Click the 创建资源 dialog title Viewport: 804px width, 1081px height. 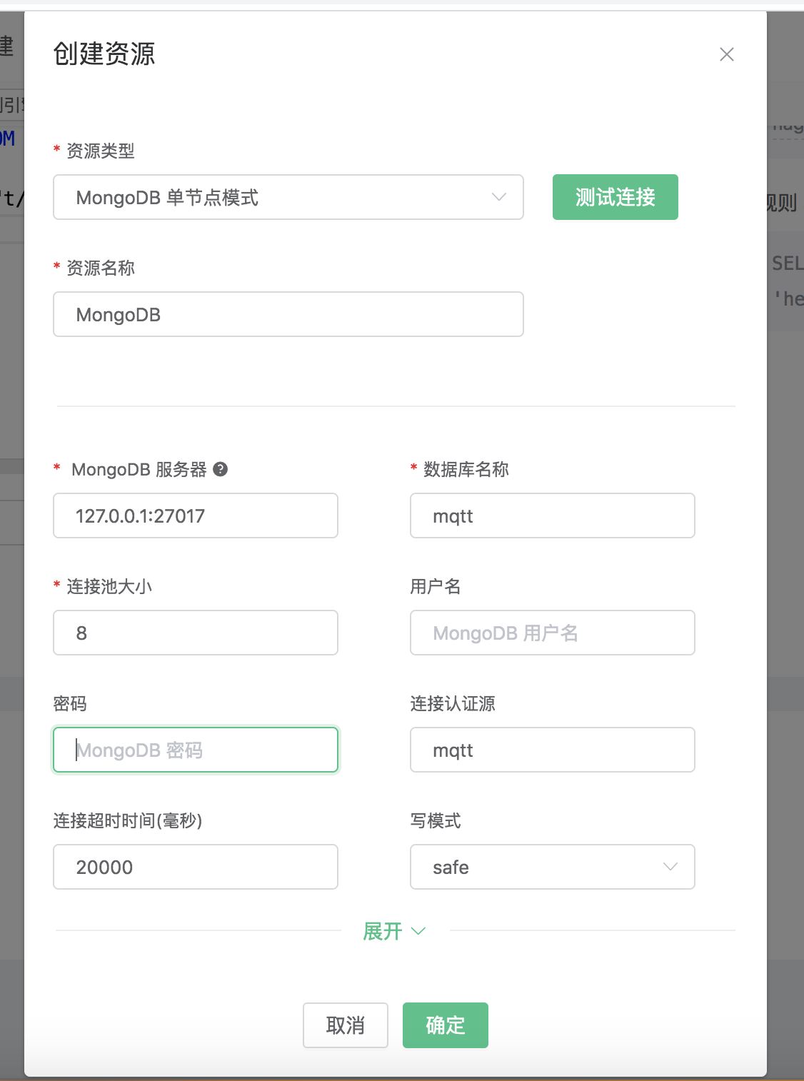tap(104, 54)
